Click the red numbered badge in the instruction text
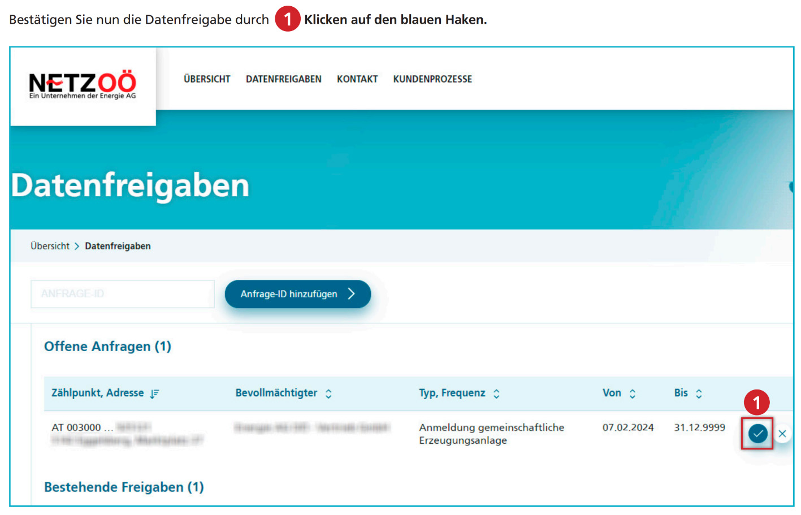 [x=287, y=19]
